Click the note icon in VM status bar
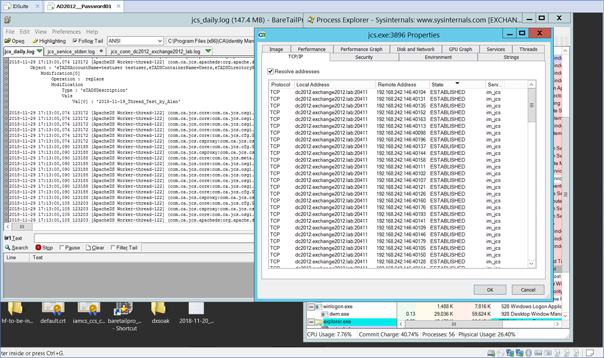Viewport: 604px width, 358px height. (x=589, y=353)
